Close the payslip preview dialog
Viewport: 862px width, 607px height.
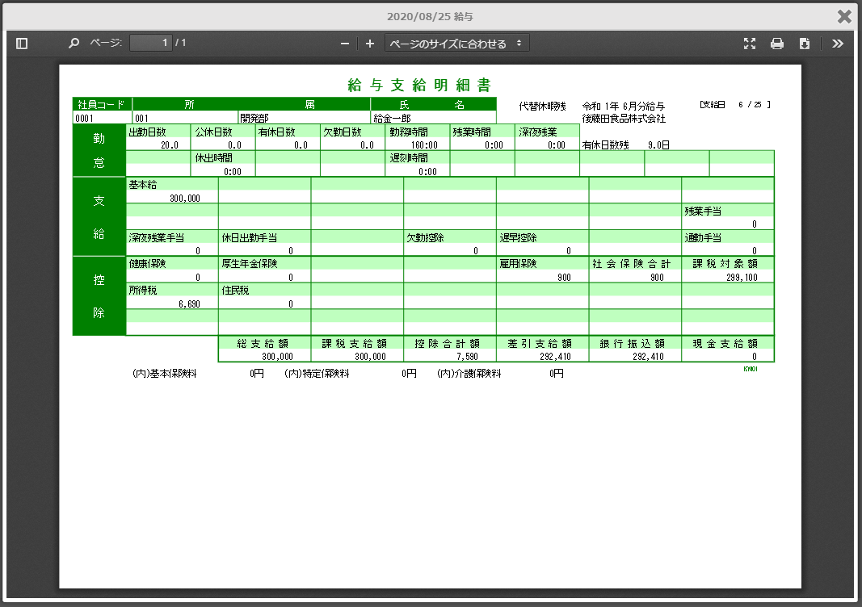[844, 16]
